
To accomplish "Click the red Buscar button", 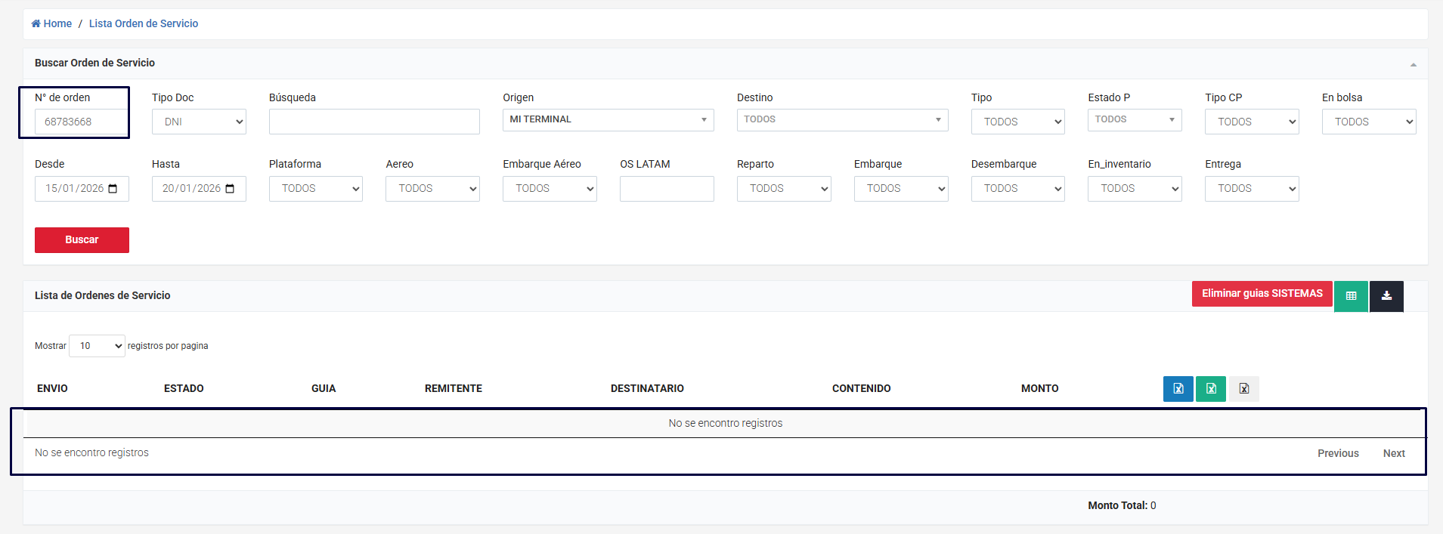I will coord(82,240).
